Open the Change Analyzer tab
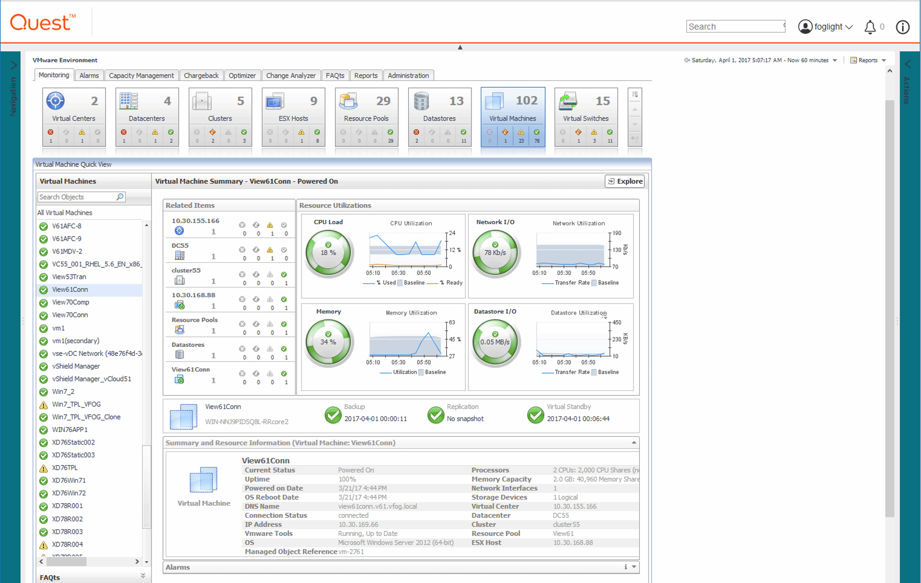 click(x=291, y=75)
